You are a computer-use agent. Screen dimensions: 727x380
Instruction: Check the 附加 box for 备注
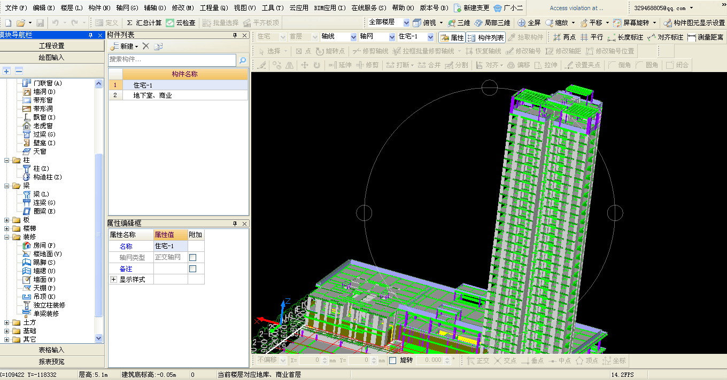pyautogui.click(x=193, y=268)
